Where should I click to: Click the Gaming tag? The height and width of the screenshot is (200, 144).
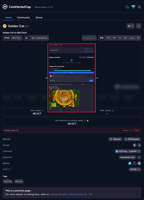[8, 181]
